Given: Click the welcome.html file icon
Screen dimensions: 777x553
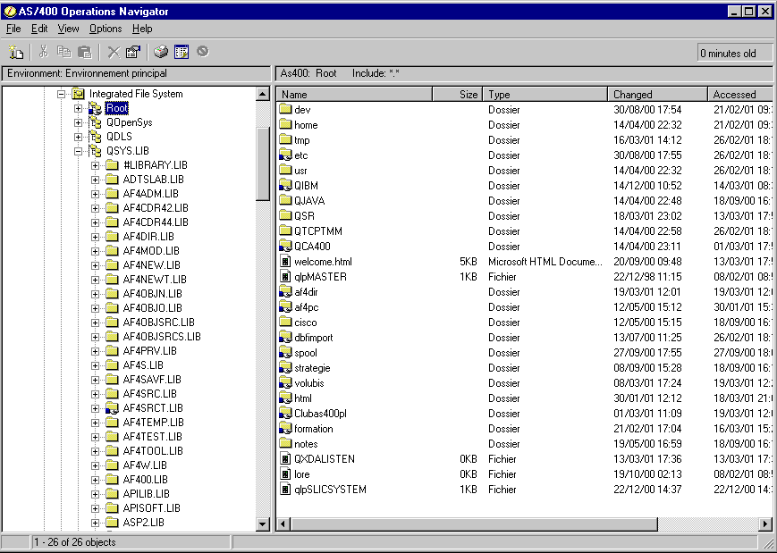Looking at the screenshot, I should 285,262.
